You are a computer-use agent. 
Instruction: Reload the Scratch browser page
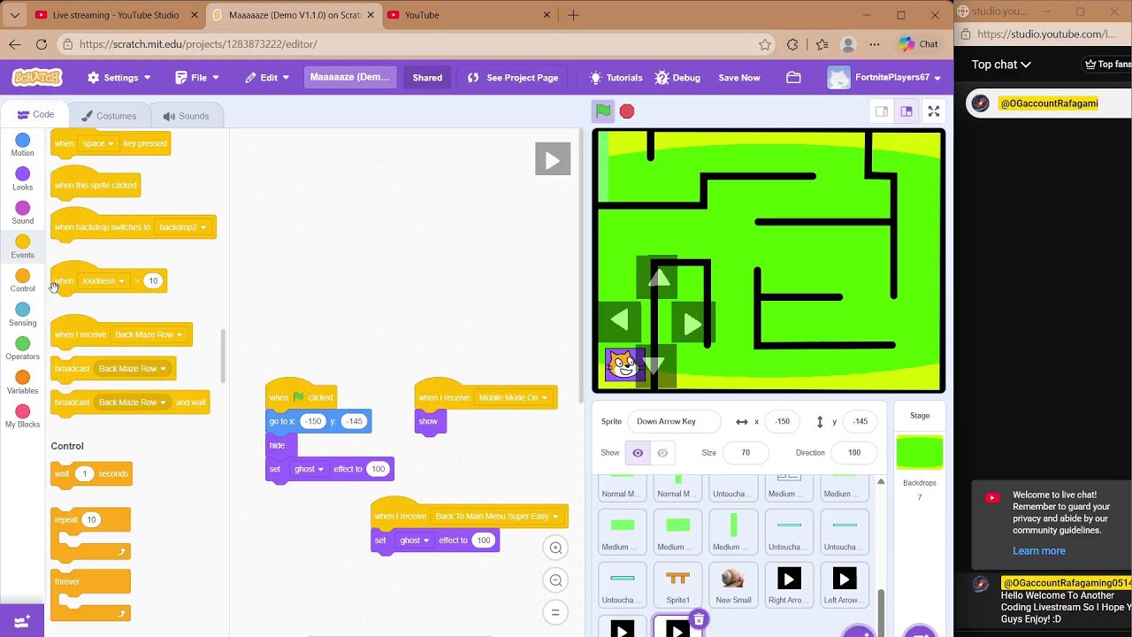(x=42, y=44)
